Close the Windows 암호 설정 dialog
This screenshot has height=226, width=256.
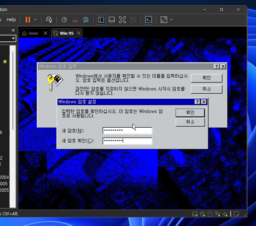coord(204,102)
